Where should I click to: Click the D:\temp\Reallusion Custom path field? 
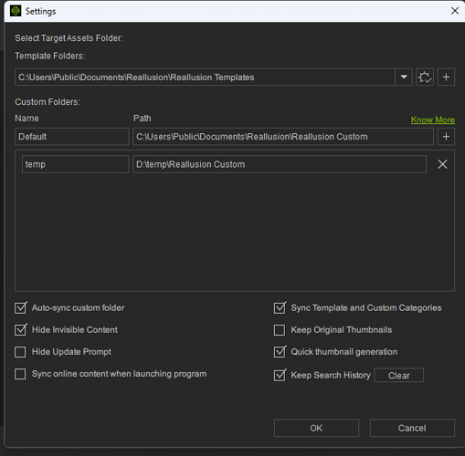[x=280, y=164]
